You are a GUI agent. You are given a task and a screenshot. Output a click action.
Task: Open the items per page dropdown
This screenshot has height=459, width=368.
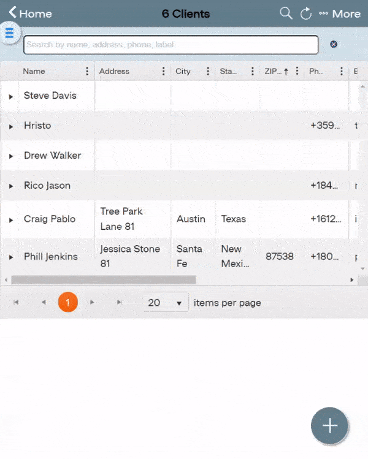(x=166, y=302)
